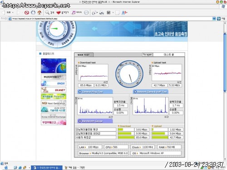This screenshot has height=170, width=227.
Task: Open the NGI Next Generation banner link
Action: coord(54,103)
